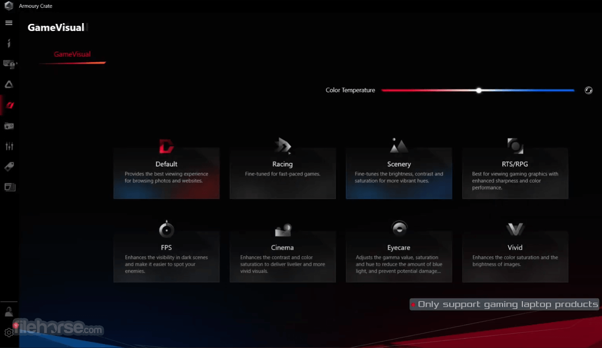Screen dimensions: 602x348
Task: Select the FPS mode label
Action: pyautogui.click(x=166, y=247)
